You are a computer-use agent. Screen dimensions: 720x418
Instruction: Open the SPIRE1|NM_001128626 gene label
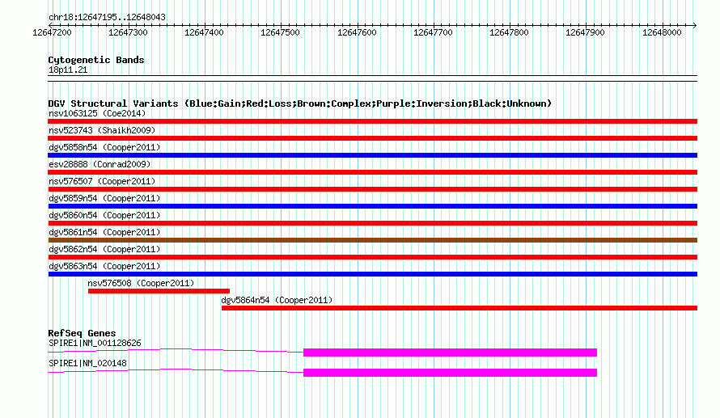pos(95,343)
